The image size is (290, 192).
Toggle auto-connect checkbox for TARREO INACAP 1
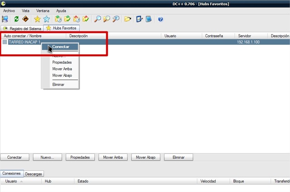pyautogui.click(x=5, y=42)
